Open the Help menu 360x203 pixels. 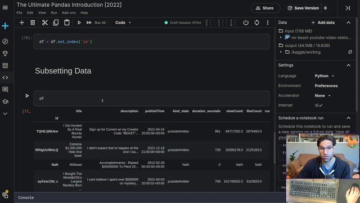pos(84,12)
